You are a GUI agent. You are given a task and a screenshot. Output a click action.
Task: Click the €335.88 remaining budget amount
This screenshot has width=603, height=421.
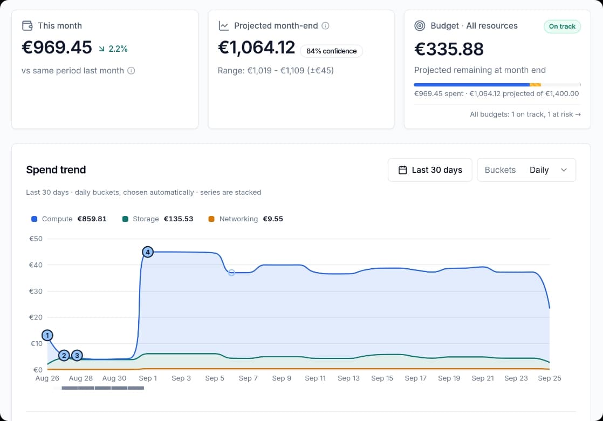click(449, 49)
